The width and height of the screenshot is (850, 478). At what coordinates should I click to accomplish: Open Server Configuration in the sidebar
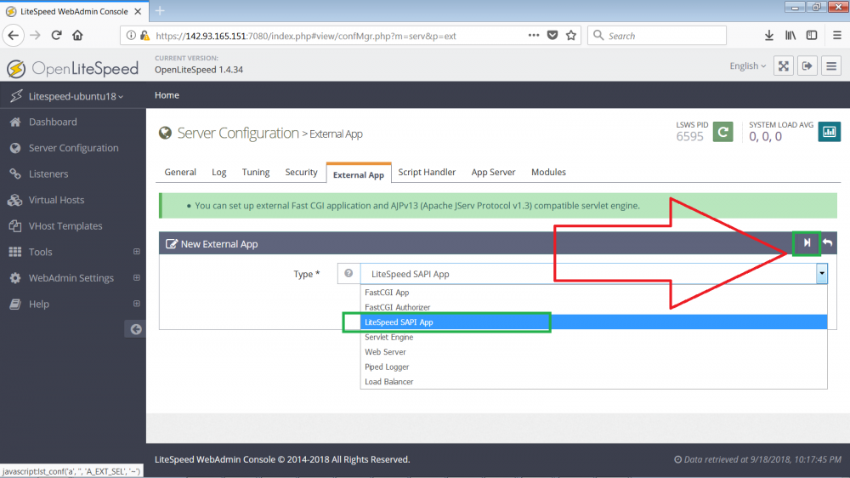[73, 148]
